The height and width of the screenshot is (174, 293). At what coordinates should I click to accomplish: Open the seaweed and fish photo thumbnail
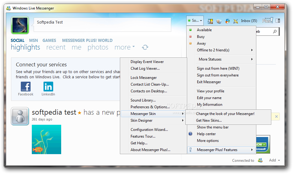pyautogui.click(x=46, y=139)
